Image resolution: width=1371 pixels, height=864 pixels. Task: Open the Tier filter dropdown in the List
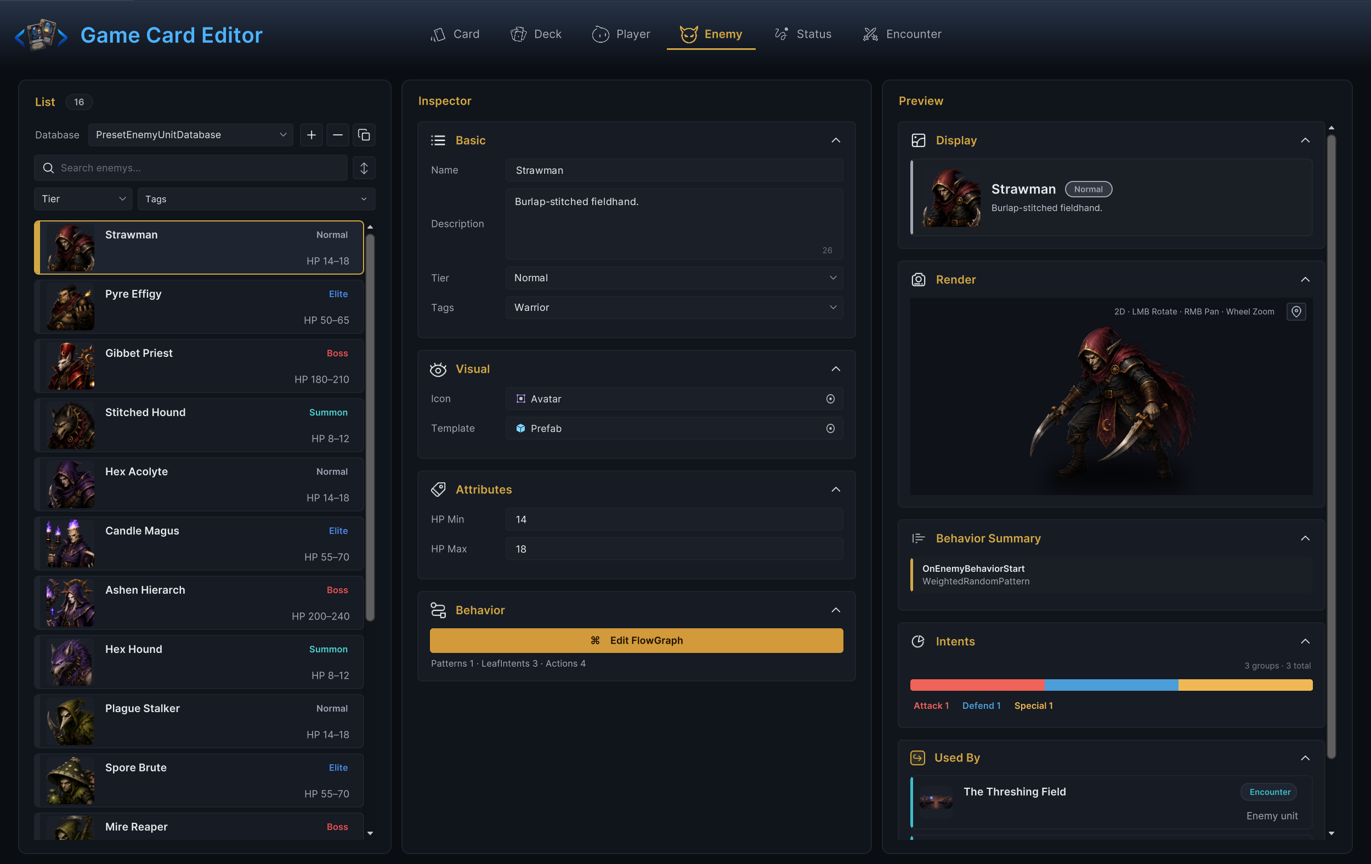pos(83,199)
